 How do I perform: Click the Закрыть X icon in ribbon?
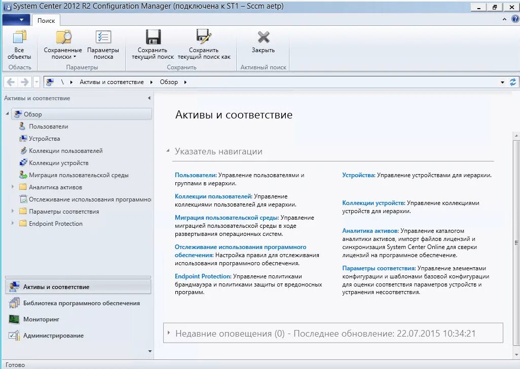click(264, 37)
